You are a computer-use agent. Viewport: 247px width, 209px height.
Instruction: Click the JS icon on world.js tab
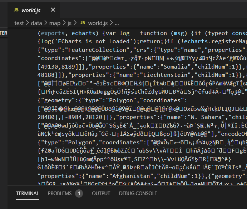(x=16, y=10)
